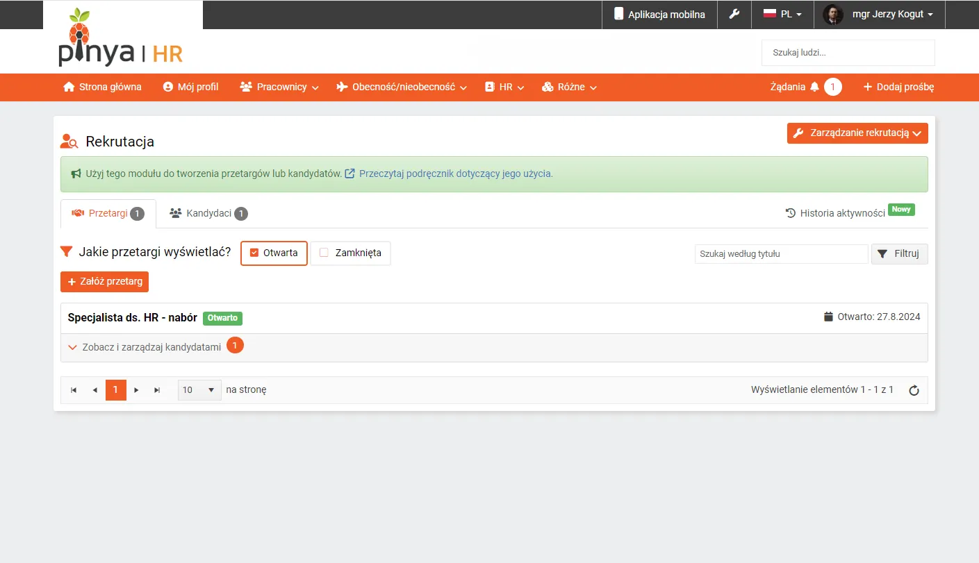
Task: Open the mgr Jerzy Kogut user menu
Action: tap(880, 14)
